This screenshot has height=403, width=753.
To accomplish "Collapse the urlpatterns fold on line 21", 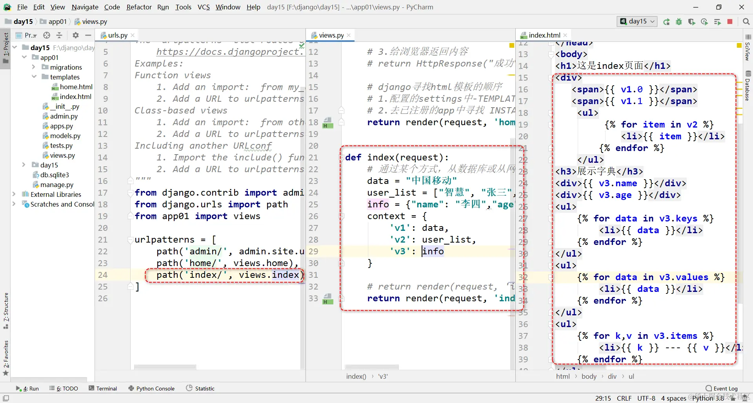I will click(130, 240).
